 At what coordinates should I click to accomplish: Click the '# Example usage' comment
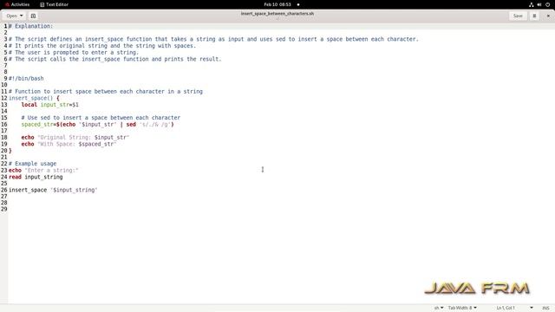click(33, 164)
